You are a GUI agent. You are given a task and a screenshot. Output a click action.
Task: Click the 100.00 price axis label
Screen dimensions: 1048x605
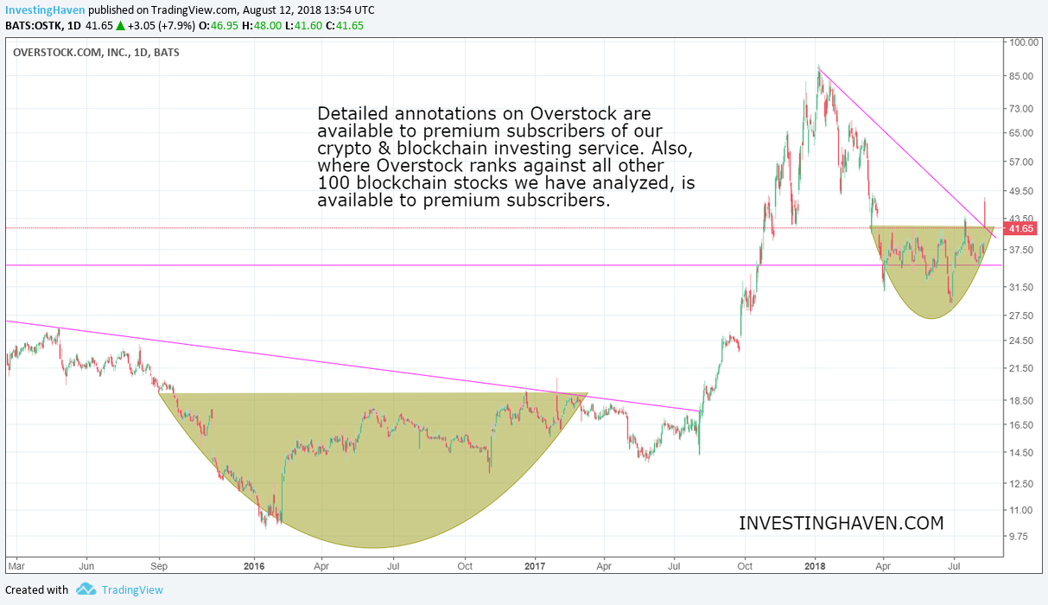click(1024, 42)
